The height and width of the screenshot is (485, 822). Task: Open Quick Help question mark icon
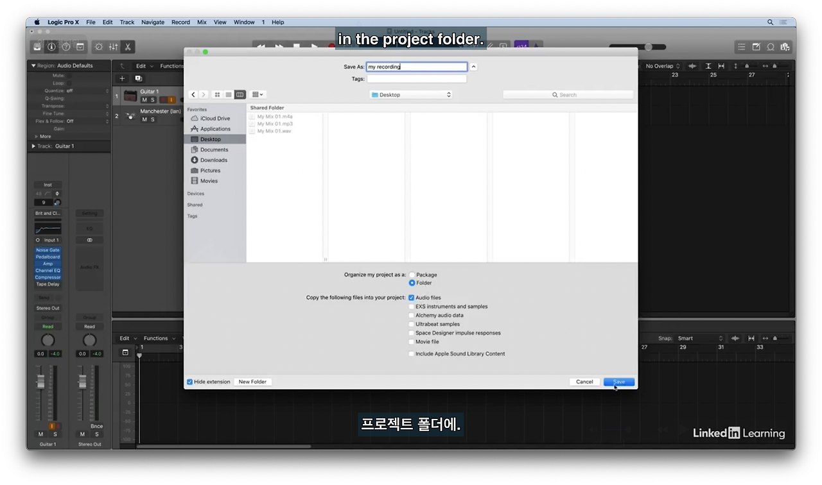point(66,47)
